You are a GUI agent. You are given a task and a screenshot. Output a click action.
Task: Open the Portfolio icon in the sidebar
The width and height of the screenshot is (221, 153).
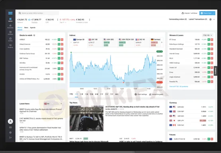(10, 33)
